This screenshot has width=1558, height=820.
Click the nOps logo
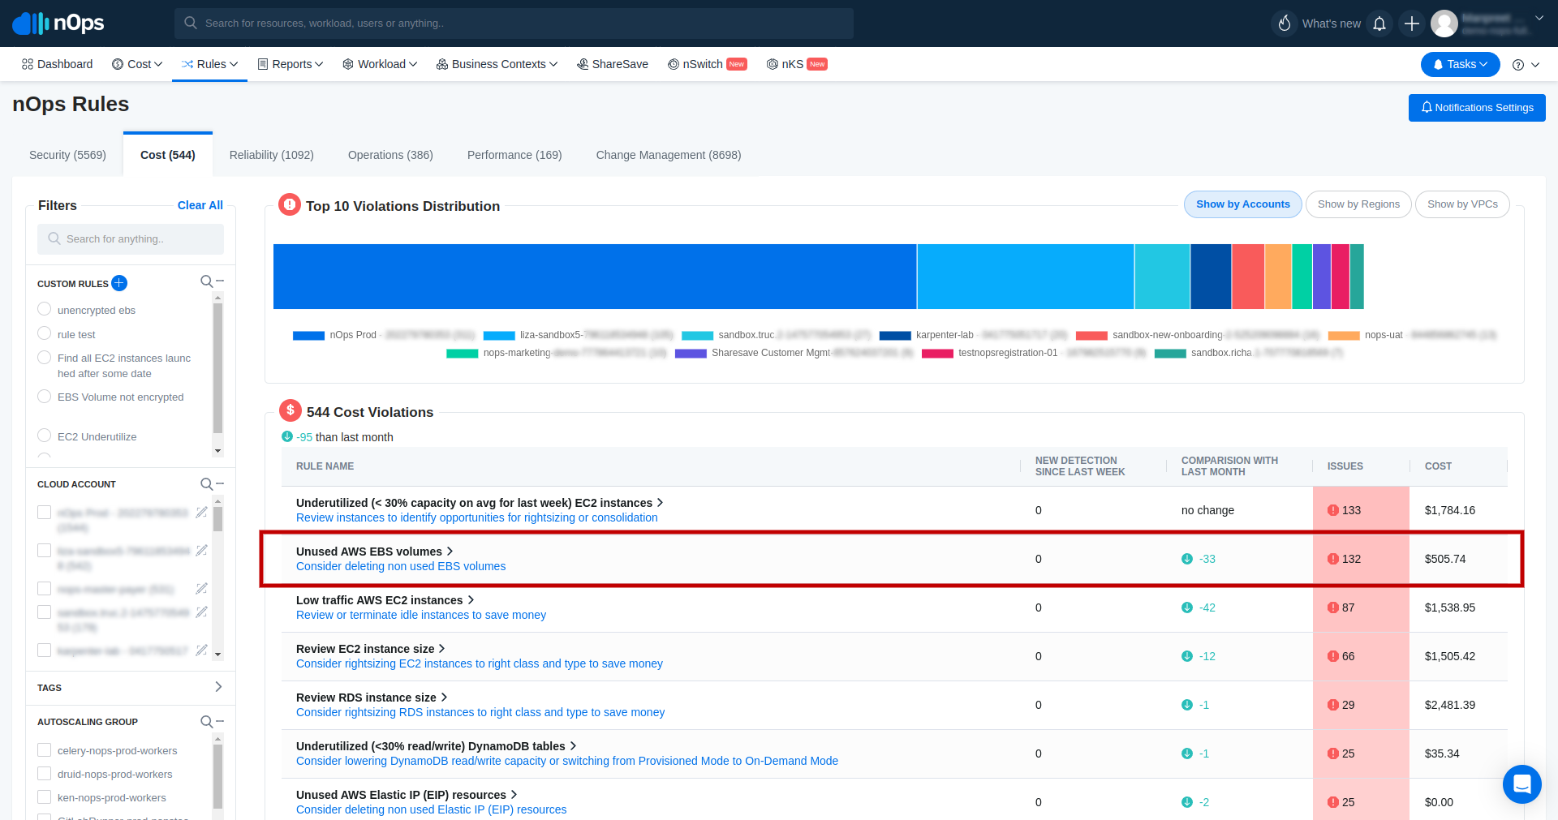point(58,23)
